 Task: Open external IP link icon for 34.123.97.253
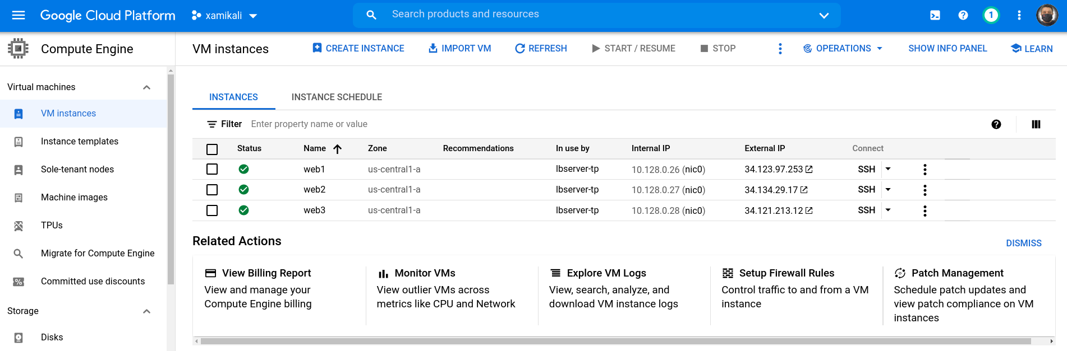tap(809, 169)
